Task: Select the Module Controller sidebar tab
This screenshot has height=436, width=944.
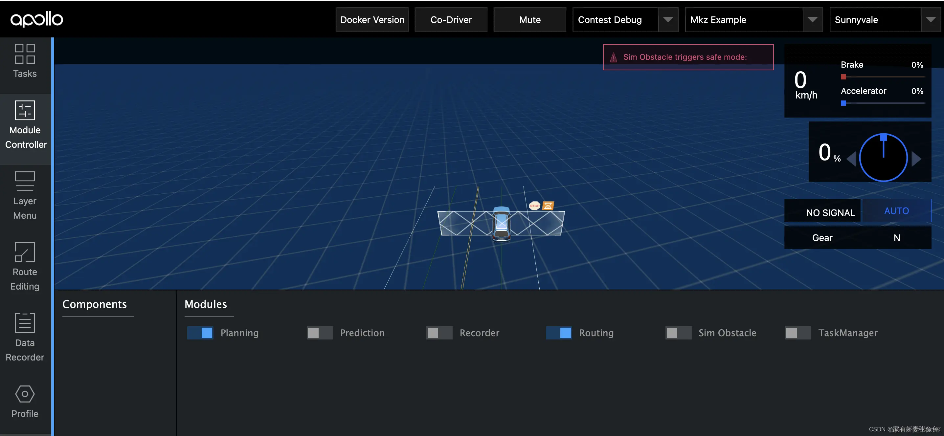Action: (x=25, y=124)
